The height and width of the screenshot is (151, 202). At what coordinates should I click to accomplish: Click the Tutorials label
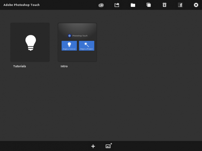pos(20,66)
